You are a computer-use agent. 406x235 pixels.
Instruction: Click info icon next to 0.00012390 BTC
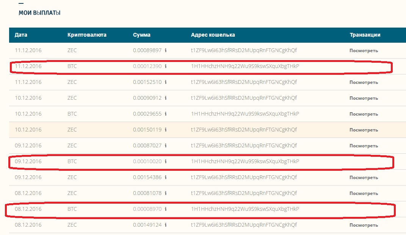pos(166,66)
